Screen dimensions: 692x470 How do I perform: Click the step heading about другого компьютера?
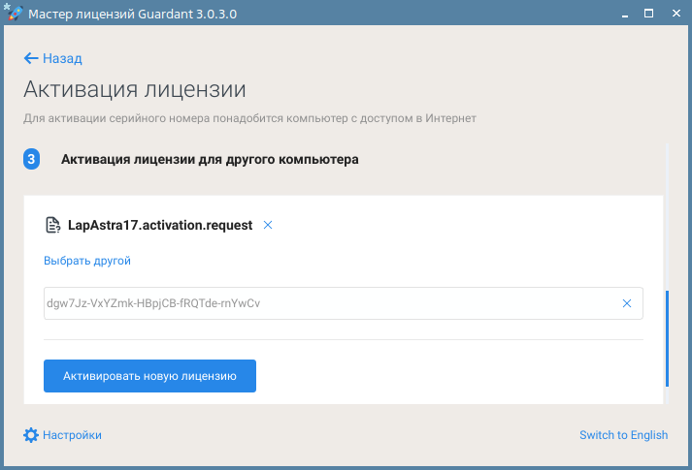click(x=210, y=159)
